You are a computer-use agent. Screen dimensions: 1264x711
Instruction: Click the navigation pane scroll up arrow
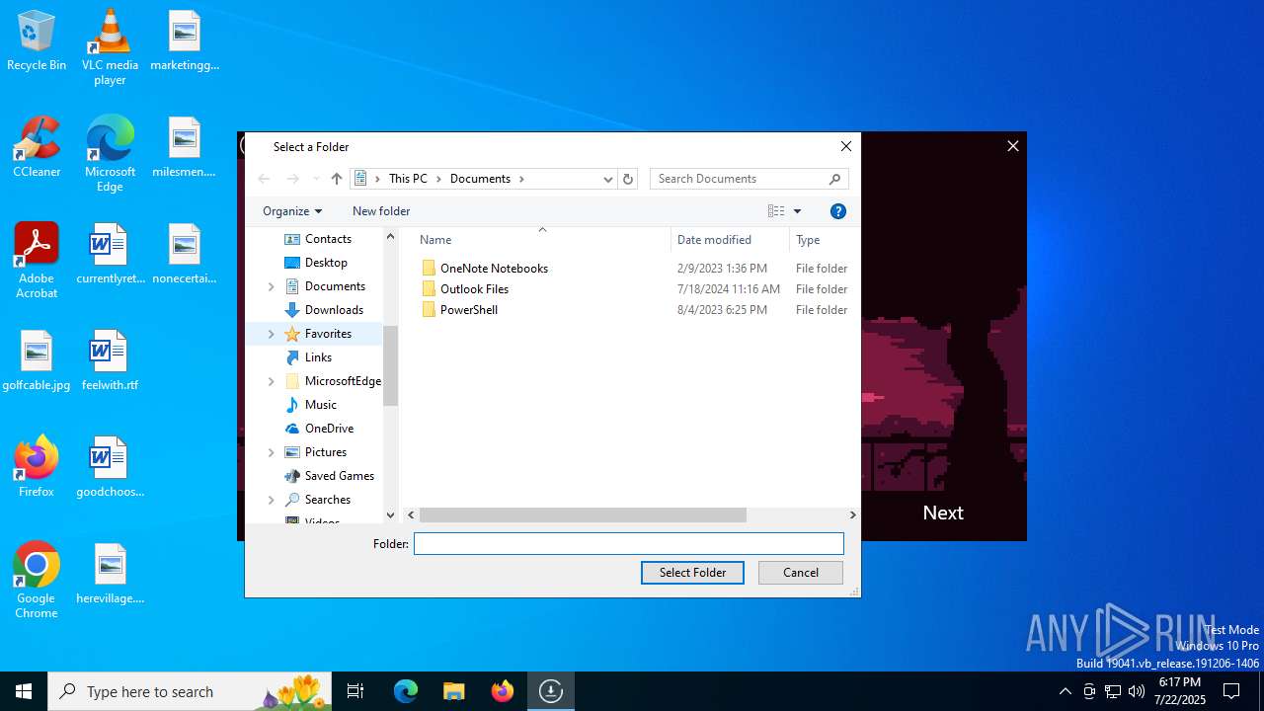[x=390, y=237]
